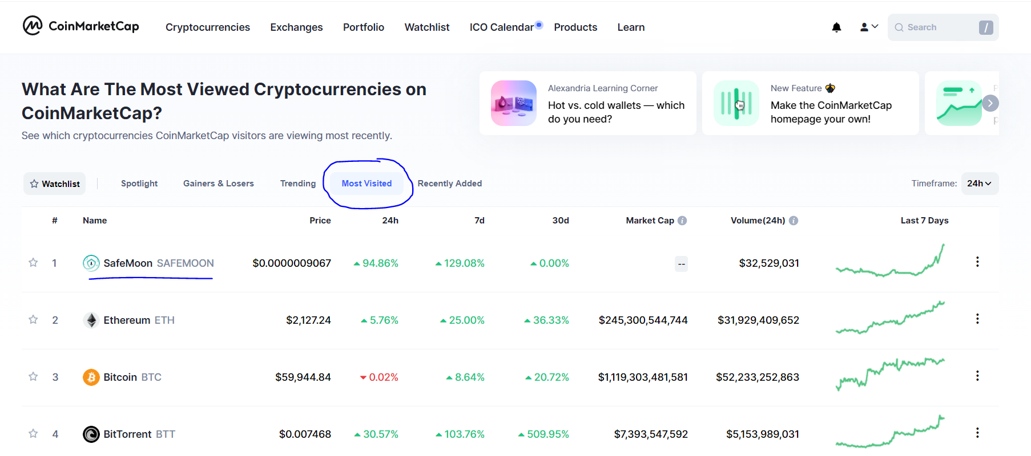
Task: Click SafeMoon volume $32,529,031
Action: click(x=769, y=263)
